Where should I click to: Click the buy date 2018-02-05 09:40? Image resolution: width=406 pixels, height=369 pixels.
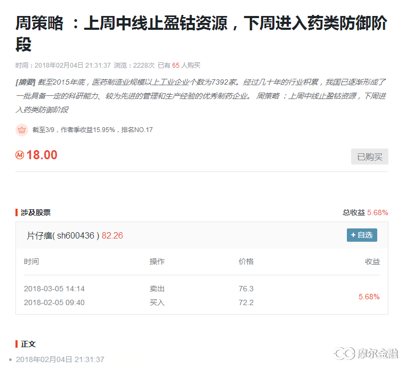54,302
